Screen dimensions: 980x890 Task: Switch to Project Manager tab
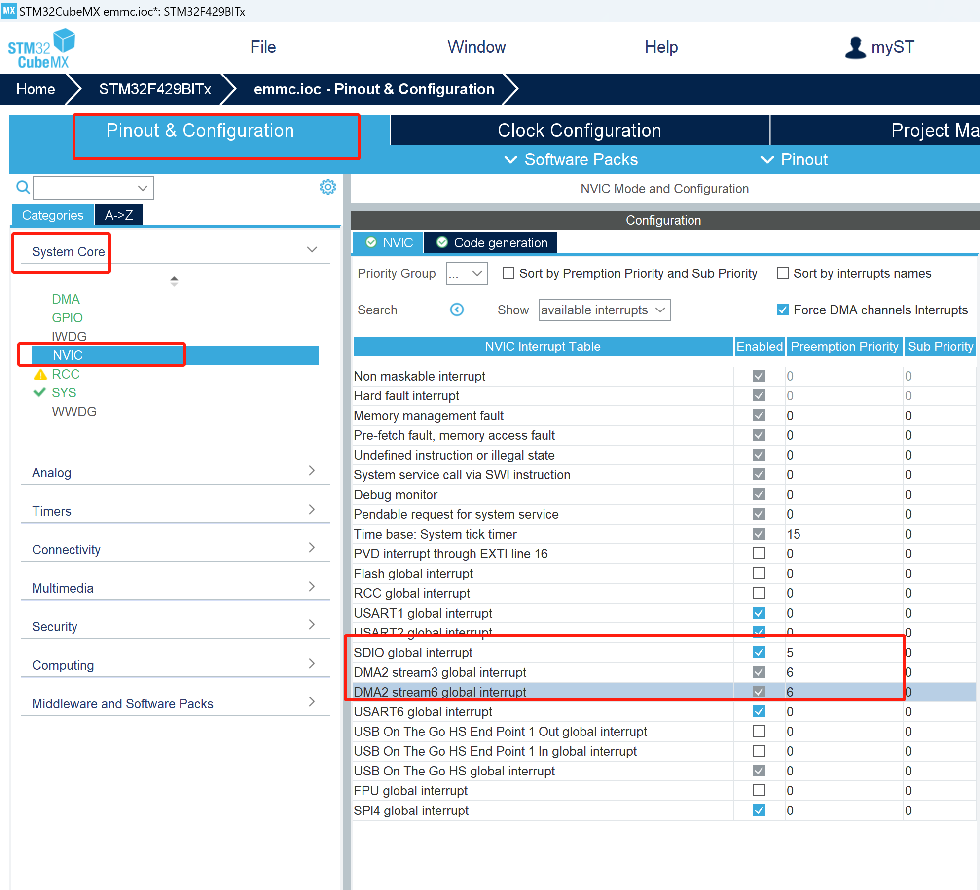(875, 130)
